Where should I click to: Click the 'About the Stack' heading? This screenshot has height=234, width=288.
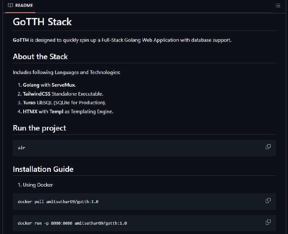40,56
